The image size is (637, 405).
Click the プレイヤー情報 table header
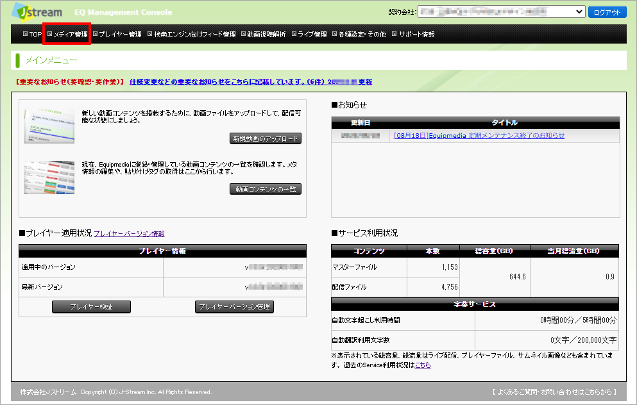tap(162, 251)
